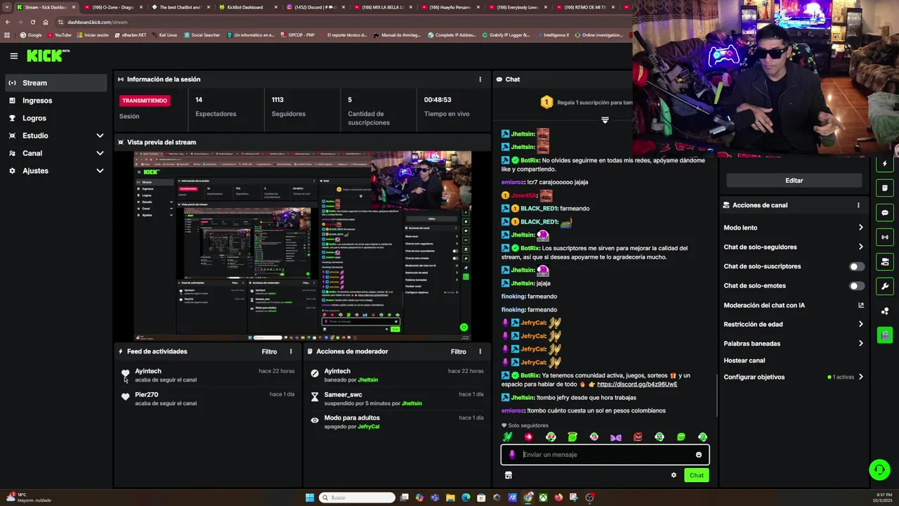Screen dimensions: 899x506
Task: Open Firefox from taskbar
Action: 558,498
